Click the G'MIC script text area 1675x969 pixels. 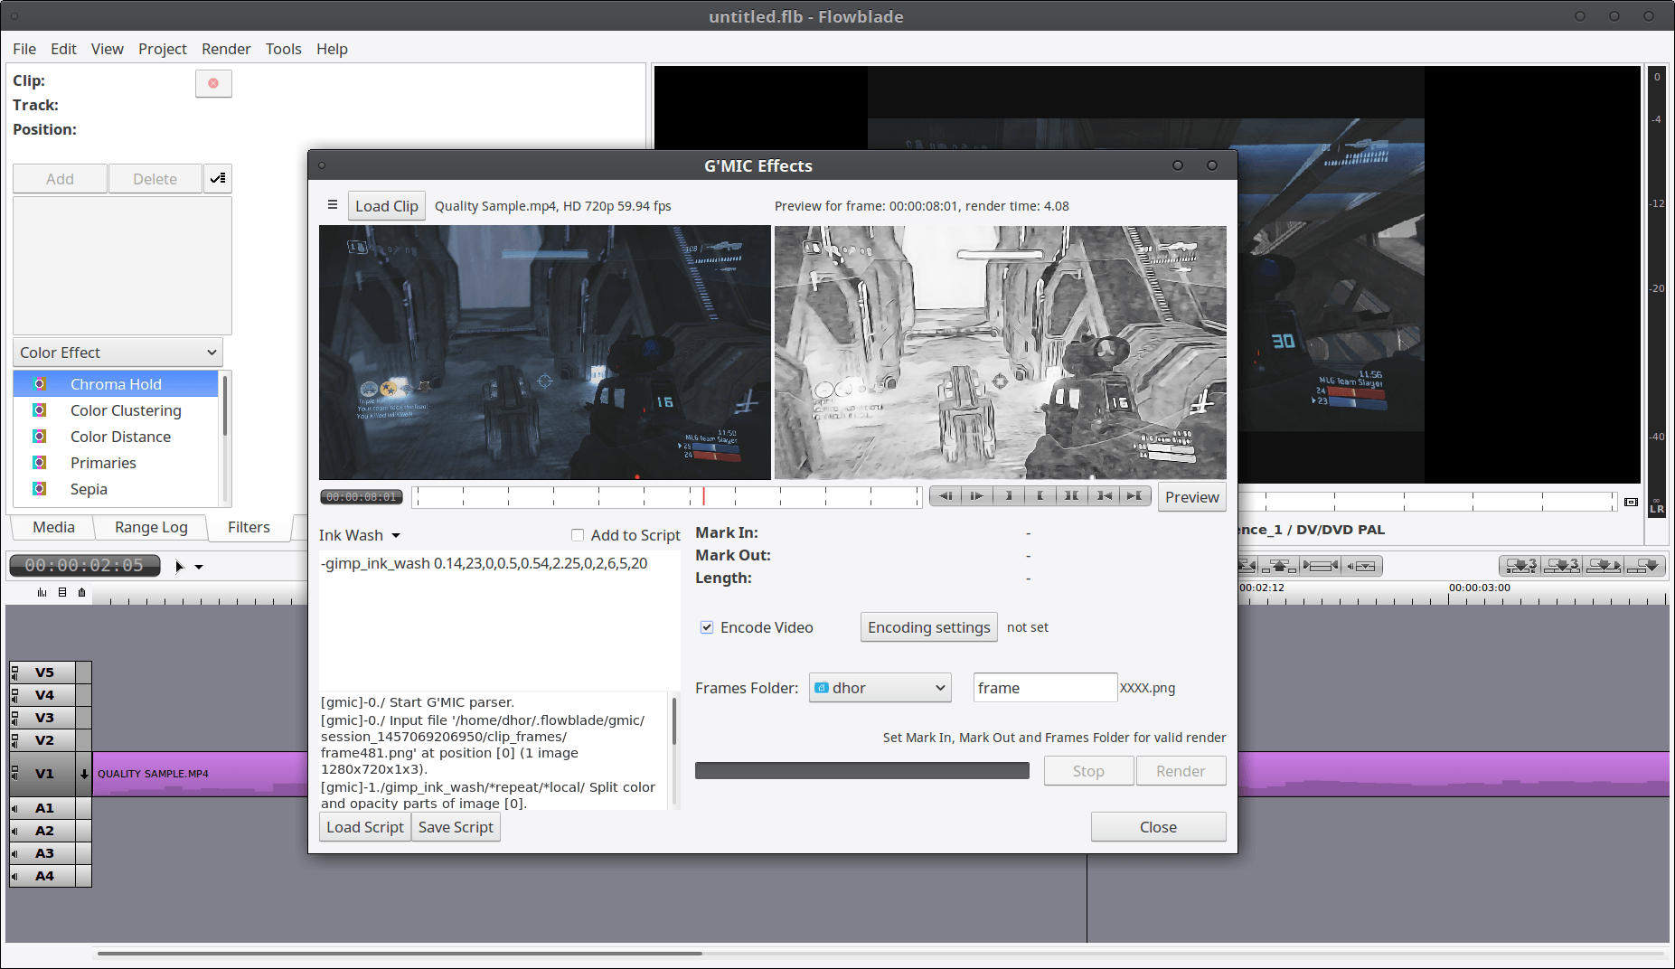click(499, 622)
